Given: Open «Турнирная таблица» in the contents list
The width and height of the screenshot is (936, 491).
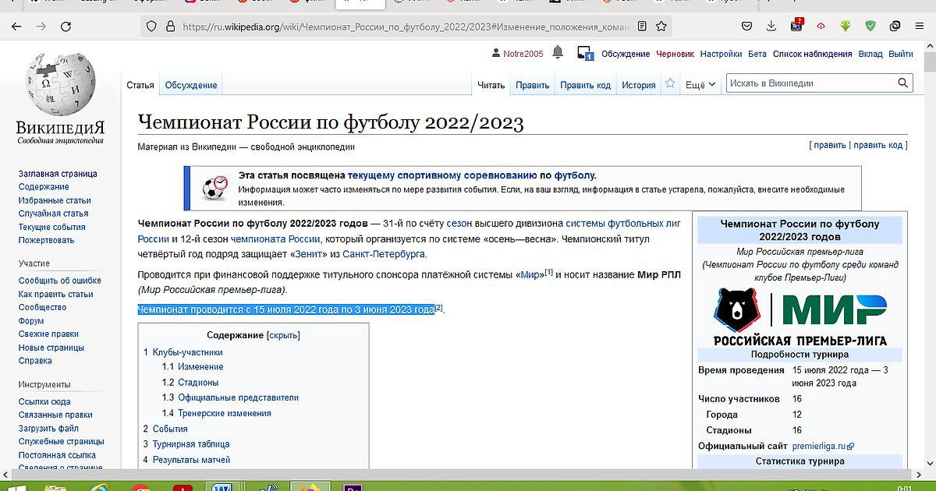Looking at the screenshot, I should click(x=191, y=444).
